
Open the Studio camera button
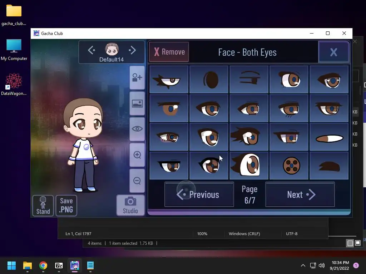point(130,205)
